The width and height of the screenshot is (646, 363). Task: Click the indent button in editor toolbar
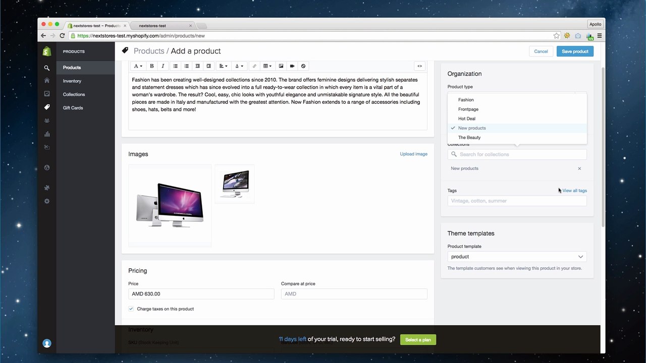click(208, 66)
